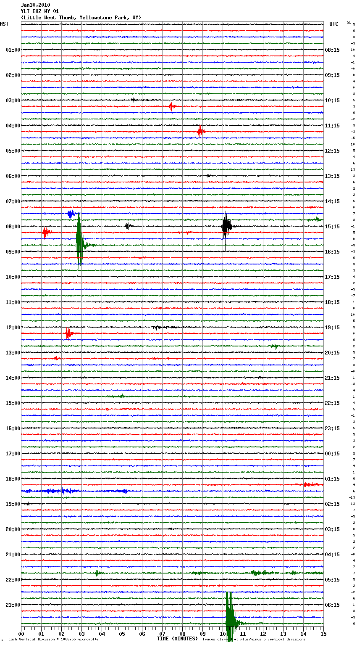
Task: Select the 14:00 MST time label
Action: click(x=13, y=378)
